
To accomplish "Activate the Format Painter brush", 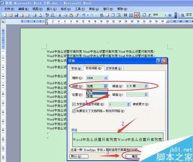I will [77, 15].
